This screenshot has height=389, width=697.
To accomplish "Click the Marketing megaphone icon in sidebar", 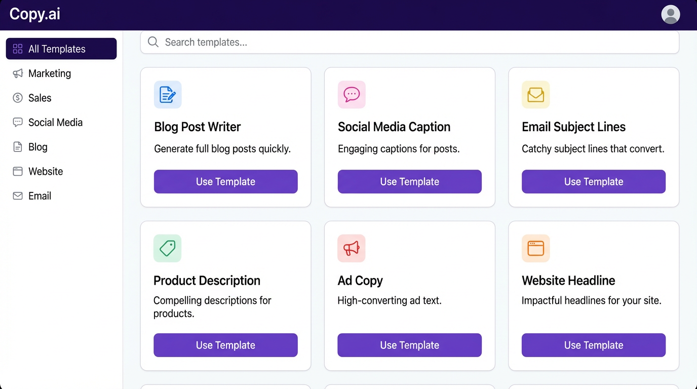I will coord(18,73).
